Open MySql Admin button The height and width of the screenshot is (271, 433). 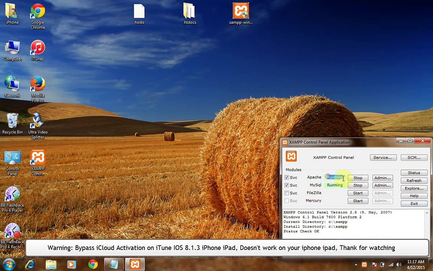click(x=383, y=185)
